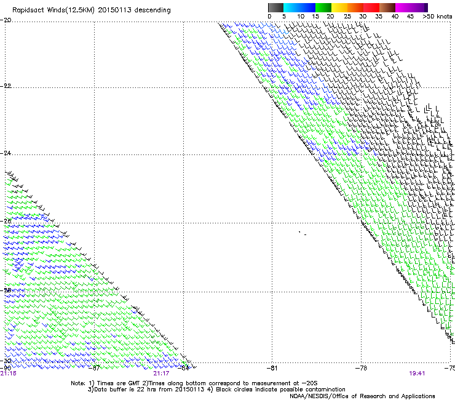
Task: Click the '>50 knots' legend label
Action: (x=438, y=17)
